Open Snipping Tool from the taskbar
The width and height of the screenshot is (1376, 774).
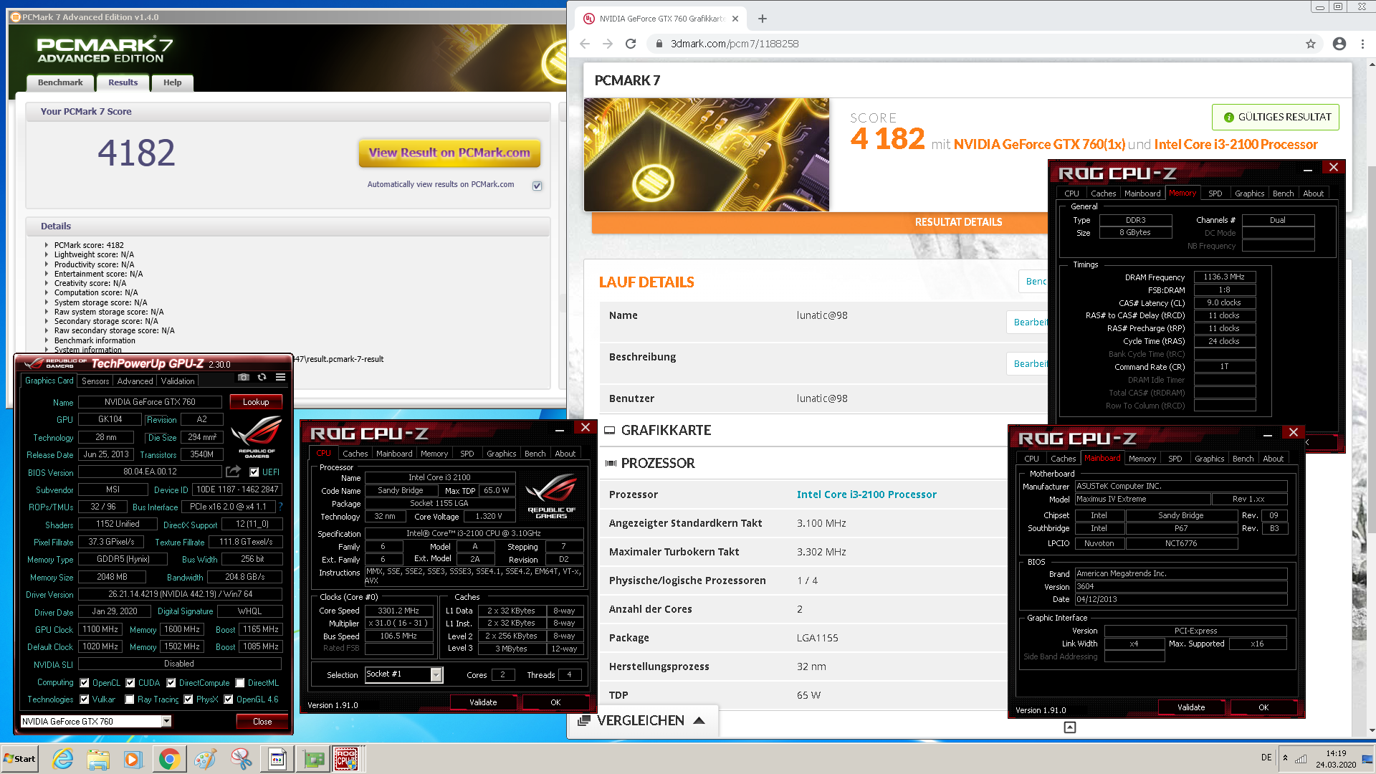point(241,759)
